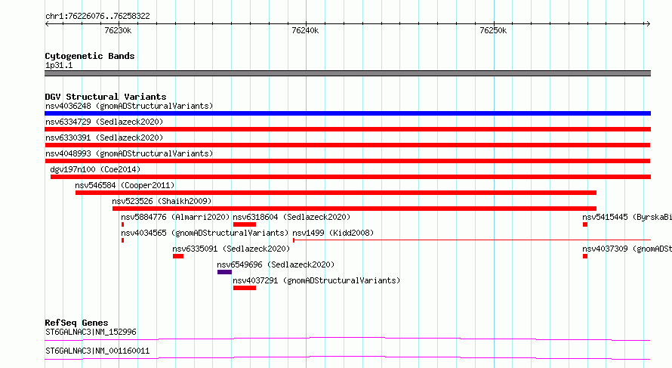Click the 76240k ruler tick label
The width and height of the screenshot is (672, 368).
305,31
